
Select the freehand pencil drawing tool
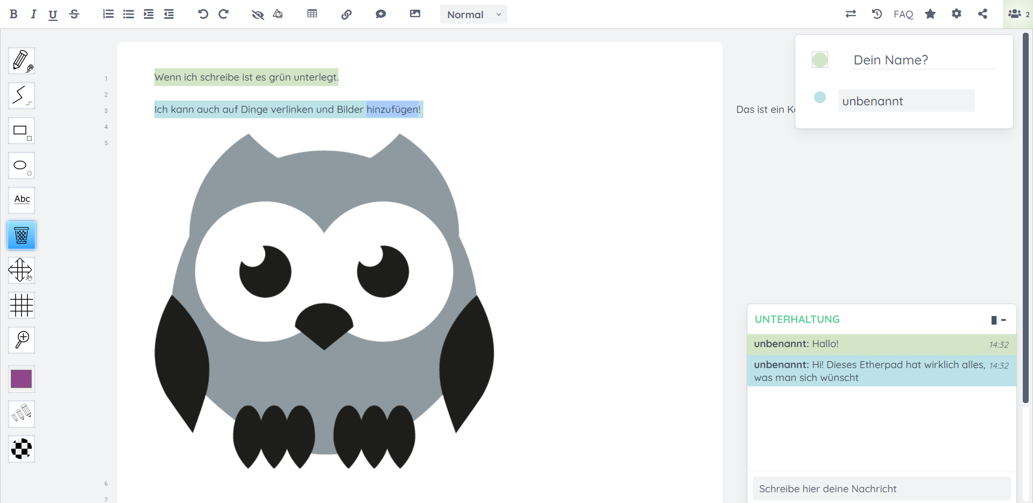22,61
